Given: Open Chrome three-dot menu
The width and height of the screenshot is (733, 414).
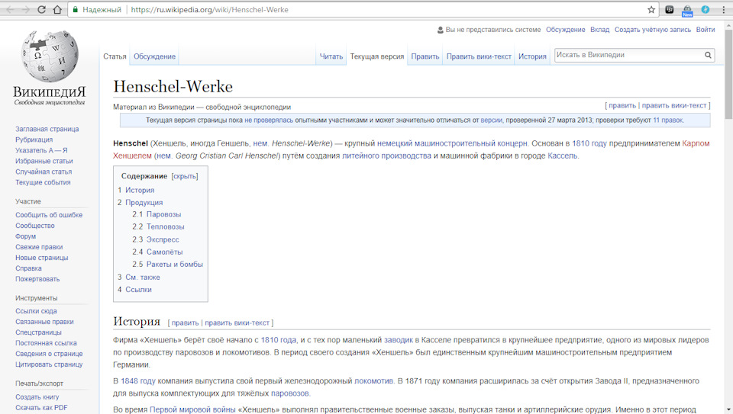Looking at the screenshot, I should coord(723,9).
